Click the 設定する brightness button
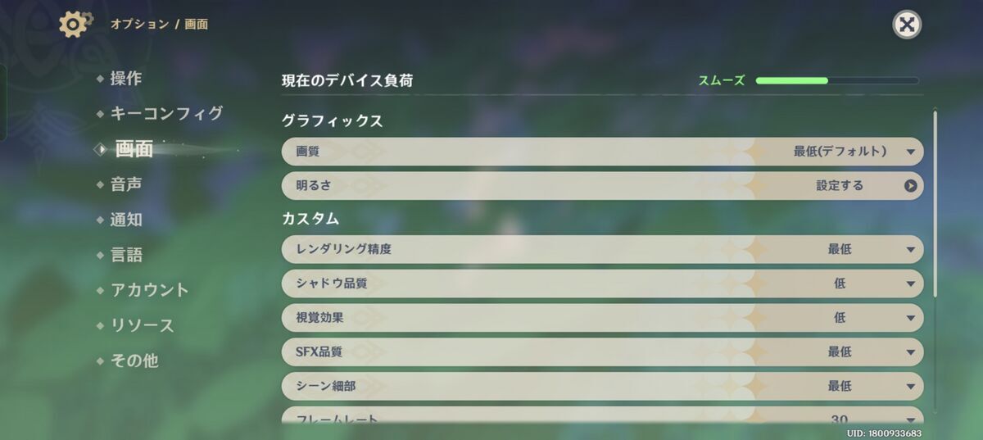Viewport: 983px width, 440px height. (x=840, y=186)
